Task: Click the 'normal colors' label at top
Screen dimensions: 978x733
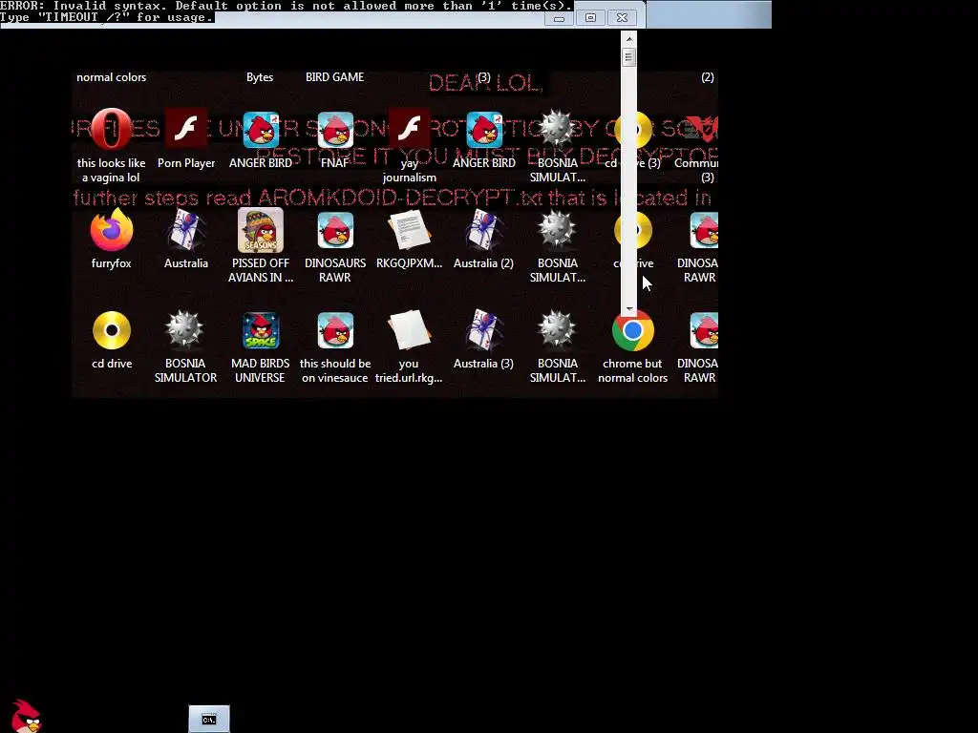Action: (111, 77)
